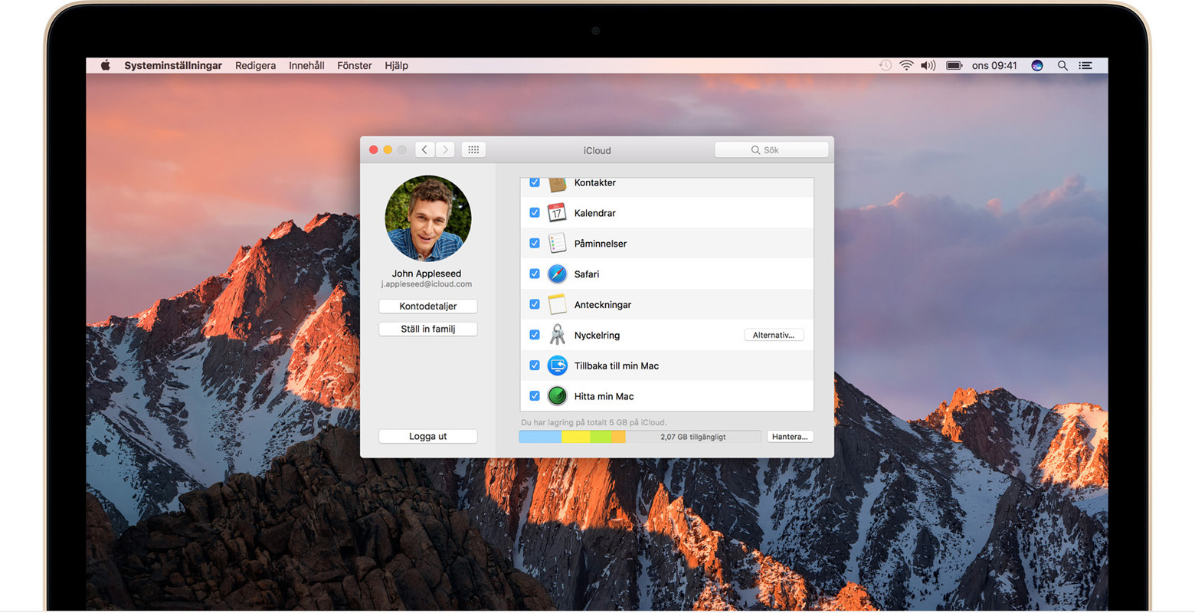Click the iCloud storage usage bar

(640, 437)
